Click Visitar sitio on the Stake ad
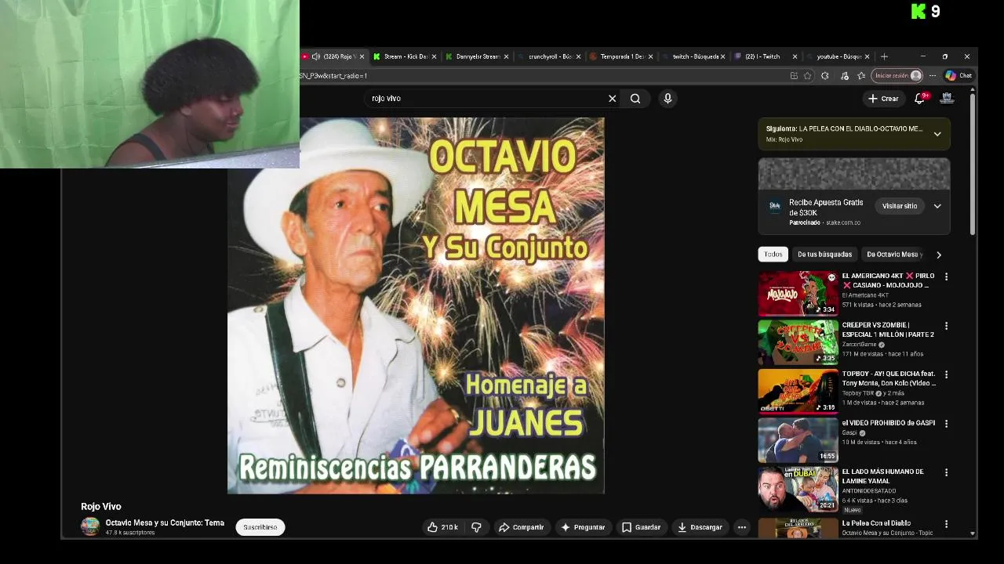The width and height of the screenshot is (1004, 564). pyautogui.click(x=900, y=206)
